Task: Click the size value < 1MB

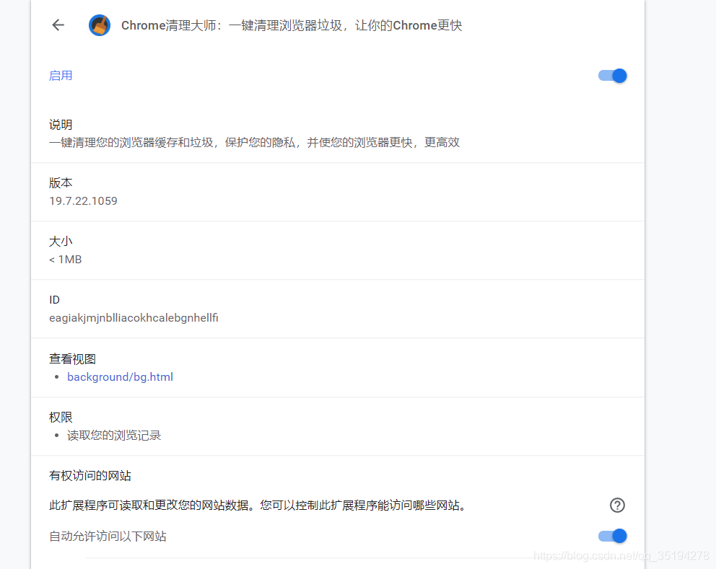Action: click(65, 259)
